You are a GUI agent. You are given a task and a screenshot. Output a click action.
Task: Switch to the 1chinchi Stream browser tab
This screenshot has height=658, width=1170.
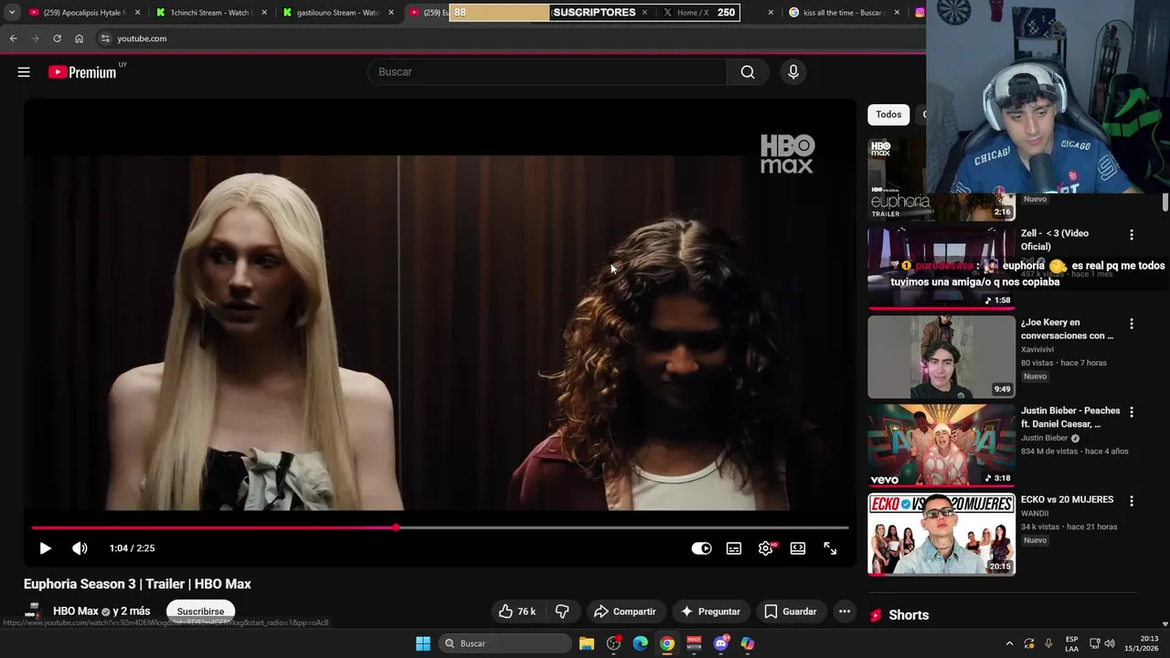(x=210, y=13)
